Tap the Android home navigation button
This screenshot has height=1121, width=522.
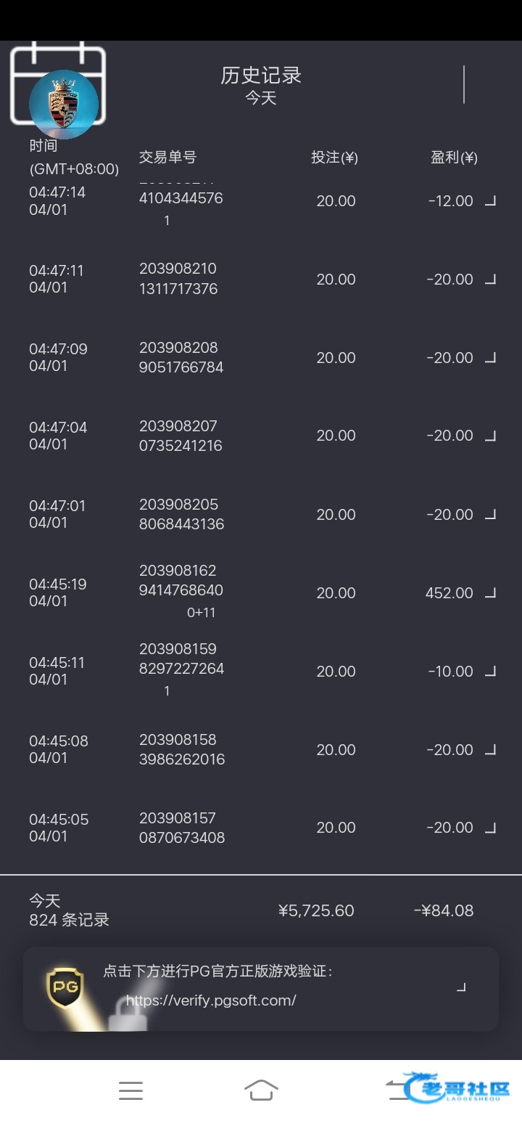tap(261, 1091)
